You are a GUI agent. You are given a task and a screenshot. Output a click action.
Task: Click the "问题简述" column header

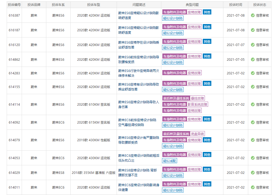[x=139, y=5]
